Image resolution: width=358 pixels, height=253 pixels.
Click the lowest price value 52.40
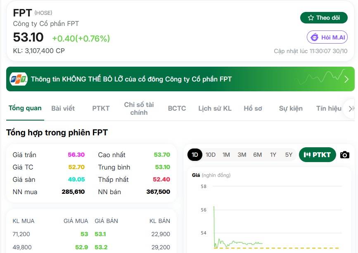(x=161, y=179)
